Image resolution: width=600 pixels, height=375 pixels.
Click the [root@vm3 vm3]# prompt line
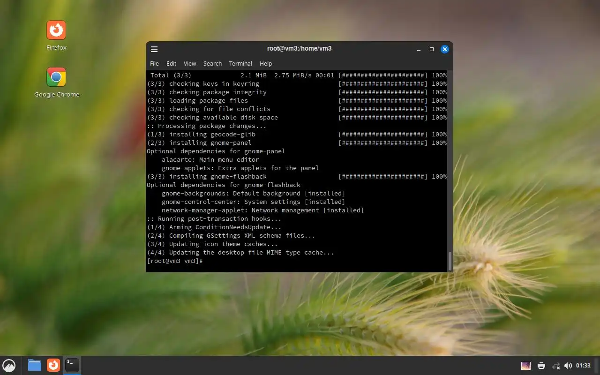175,261
